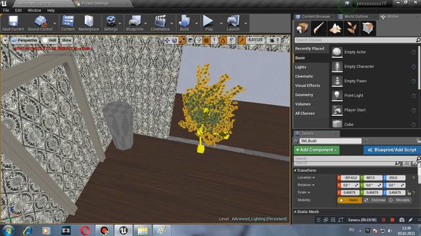Switch to the World Outliner tab
421x236 pixels.
(357, 16)
